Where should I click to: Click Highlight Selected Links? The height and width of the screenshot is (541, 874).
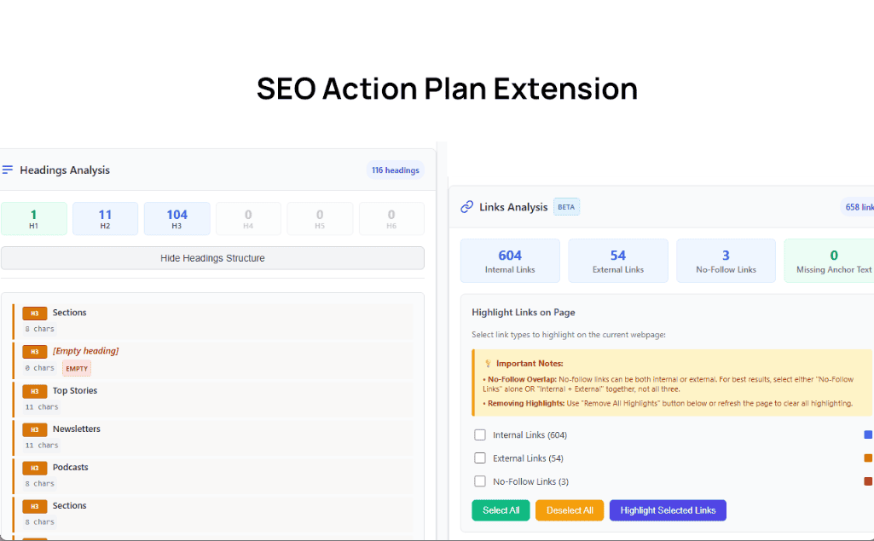pyautogui.click(x=668, y=509)
